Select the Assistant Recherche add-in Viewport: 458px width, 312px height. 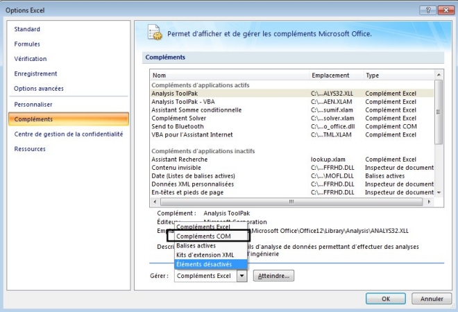[x=292, y=159]
